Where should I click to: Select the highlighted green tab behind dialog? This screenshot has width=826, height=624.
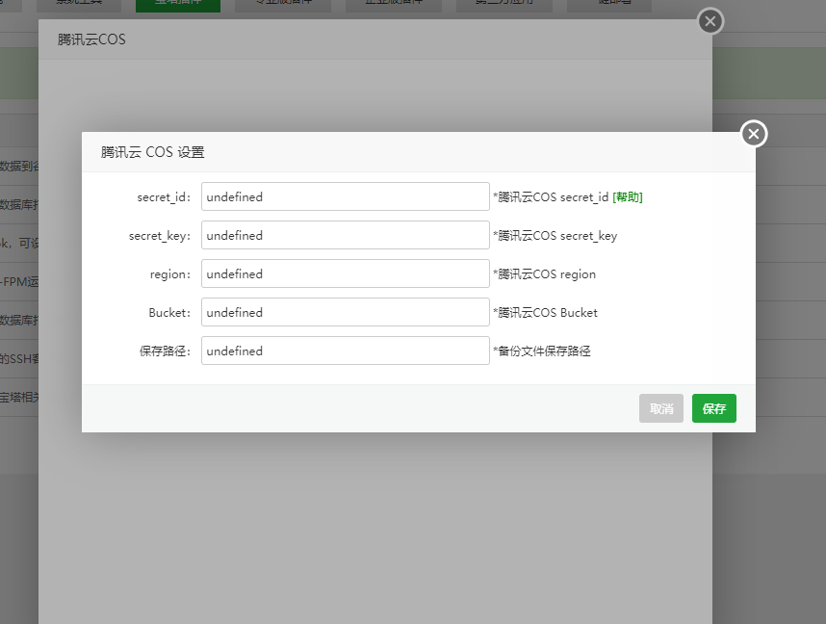(178, 5)
